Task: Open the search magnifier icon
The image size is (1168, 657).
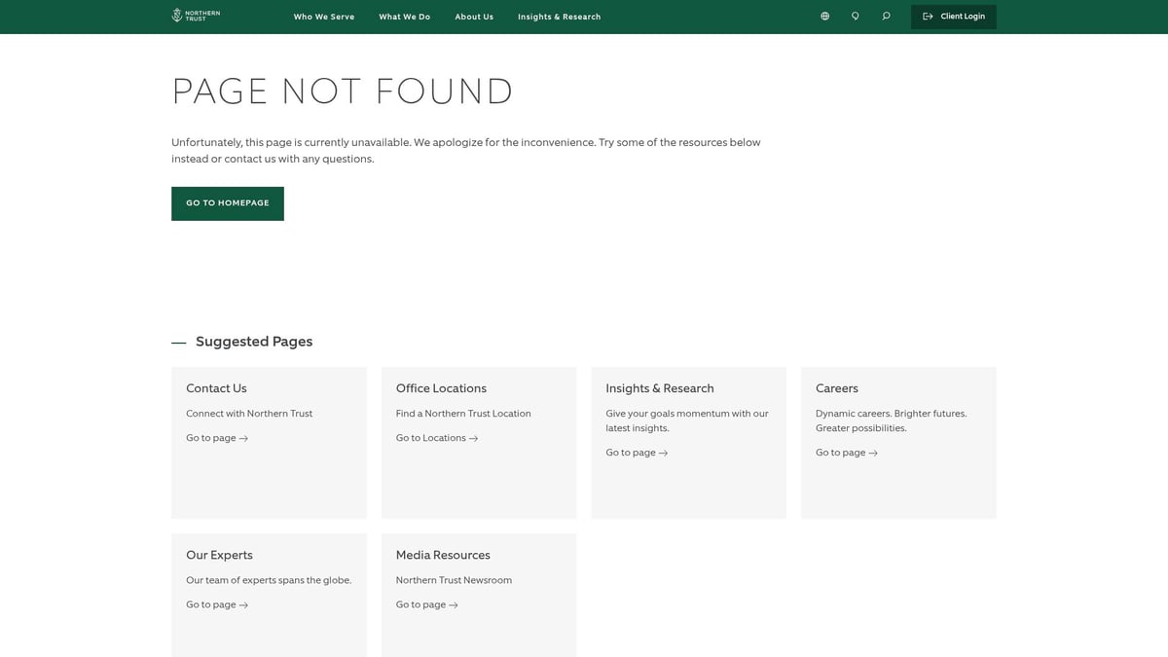Action: (x=886, y=17)
